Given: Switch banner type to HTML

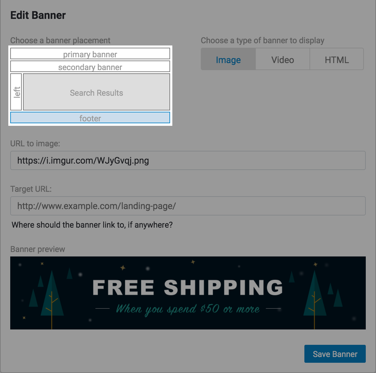Looking at the screenshot, I should 337,59.
